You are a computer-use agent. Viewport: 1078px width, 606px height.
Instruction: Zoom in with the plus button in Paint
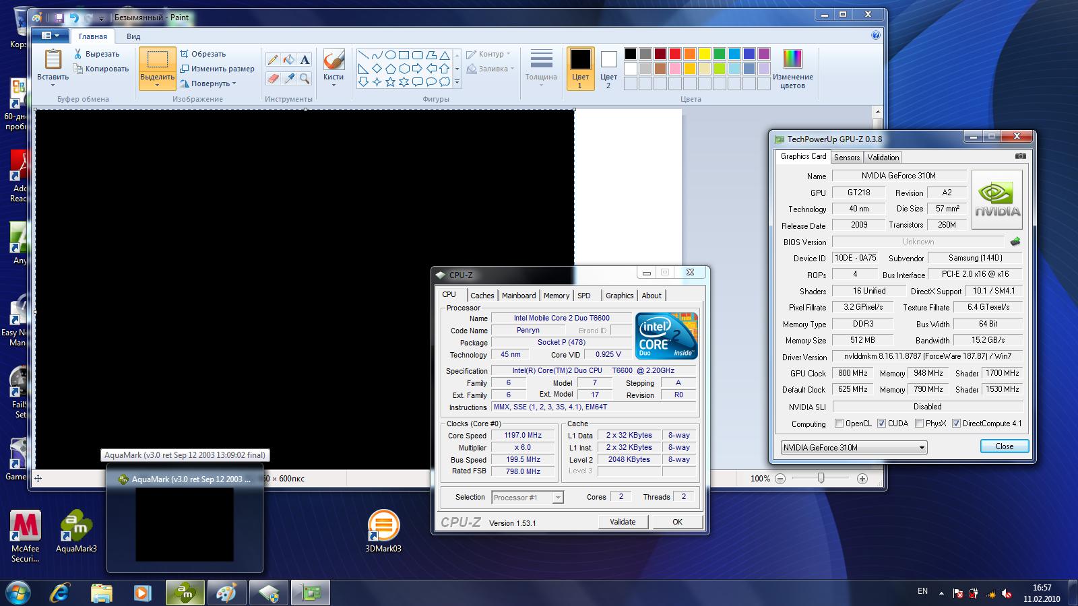(x=862, y=479)
